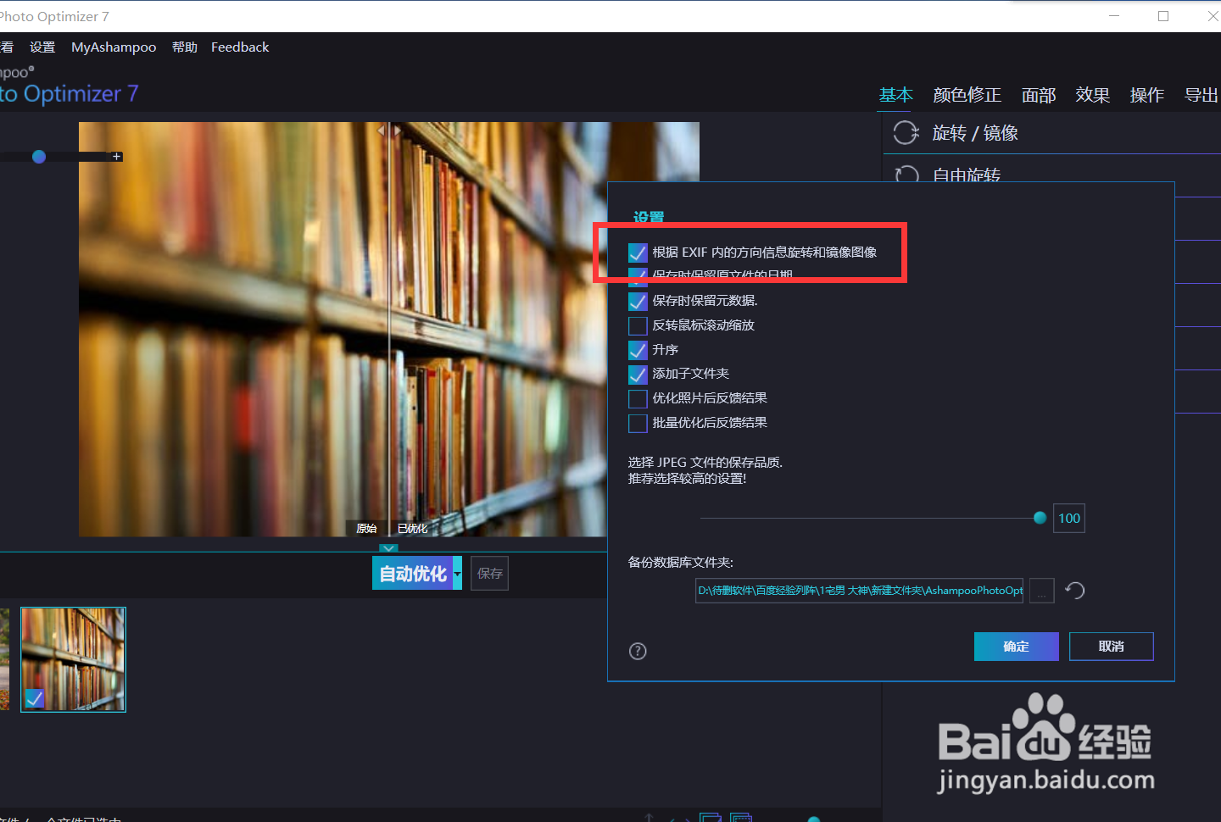Click the zoom-in plus icon beside zoom slider
This screenshot has width=1221, height=822.
coord(117,156)
